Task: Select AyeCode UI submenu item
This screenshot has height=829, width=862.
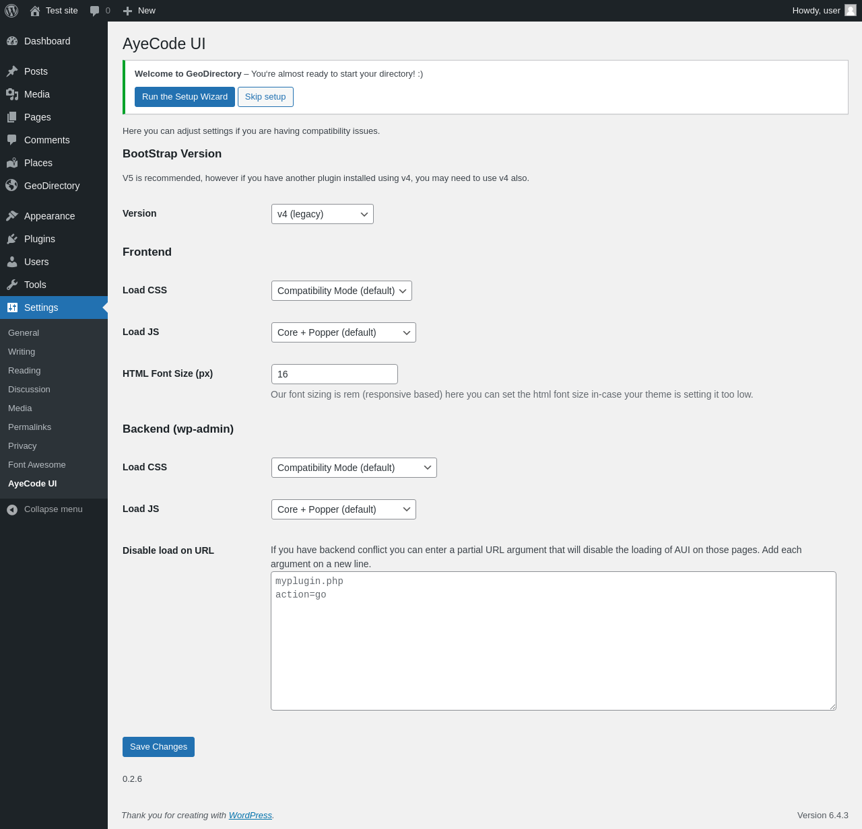Action: (32, 484)
